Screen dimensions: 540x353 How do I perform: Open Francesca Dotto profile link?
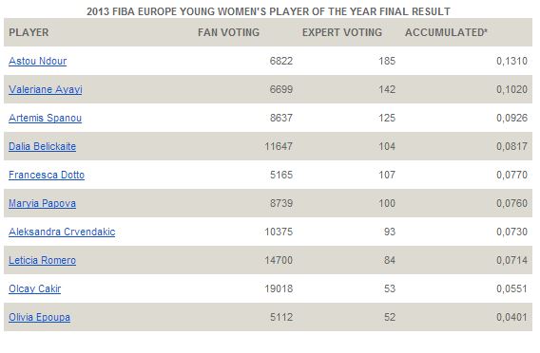coord(47,175)
